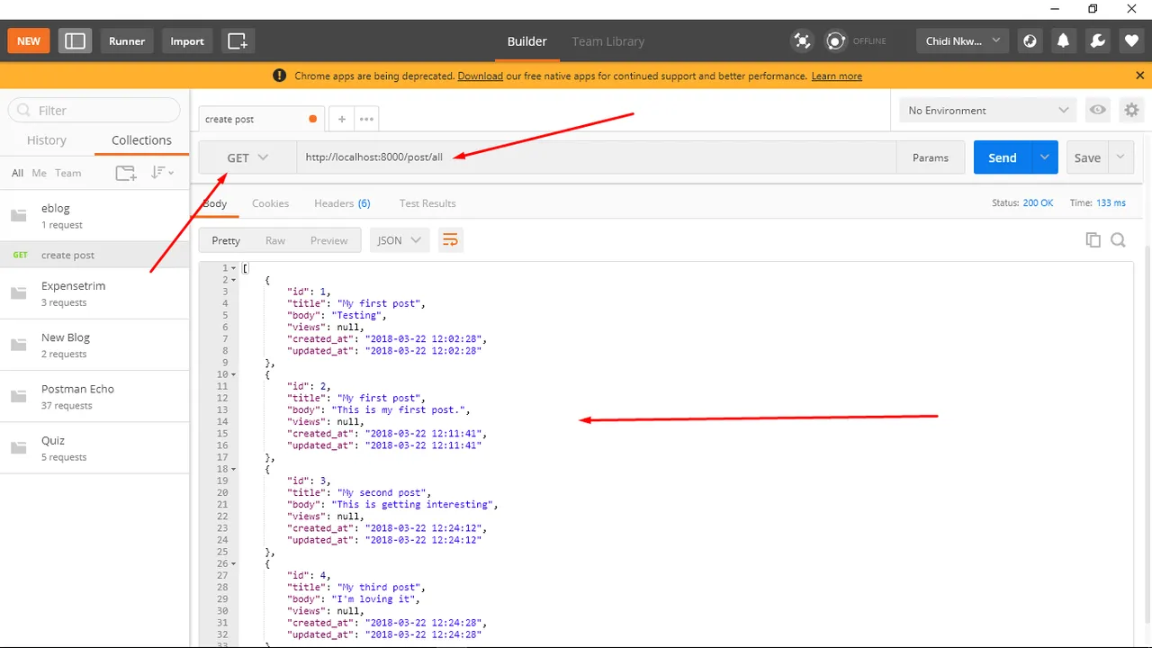Switch to Team Library tab
Viewport: 1152px width, 648px height.
click(608, 41)
